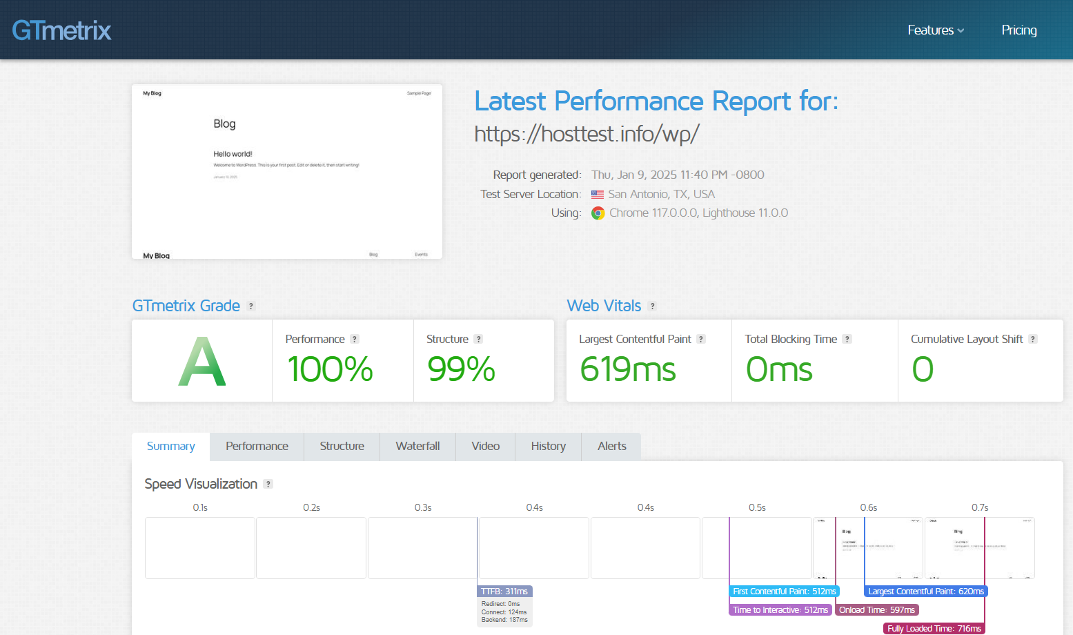The width and height of the screenshot is (1073, 635).
Task: Click the Largest Contentful Paint: 620ms marker
Action: (x=926, y=592)
